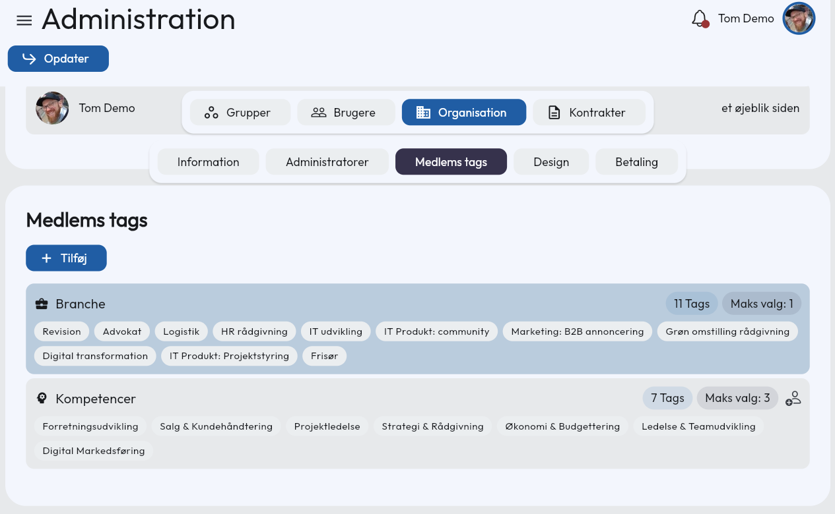The width and height of the screenshot is (835, 514).
Task: Open the Betaling tab
Action: pos(636,161)
